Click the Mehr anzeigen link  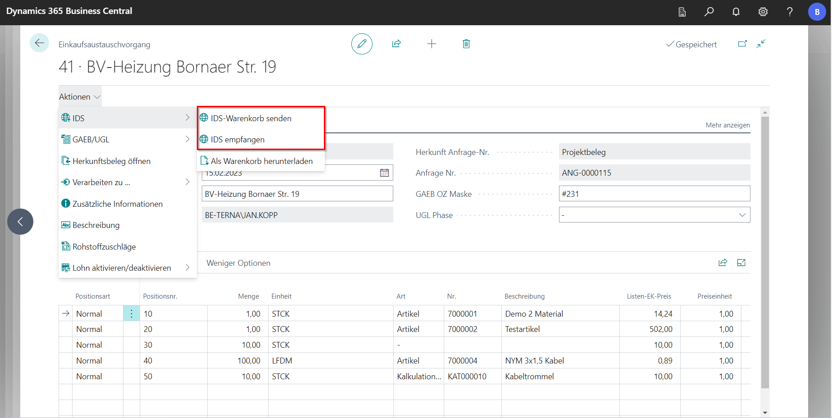(727, 125)
